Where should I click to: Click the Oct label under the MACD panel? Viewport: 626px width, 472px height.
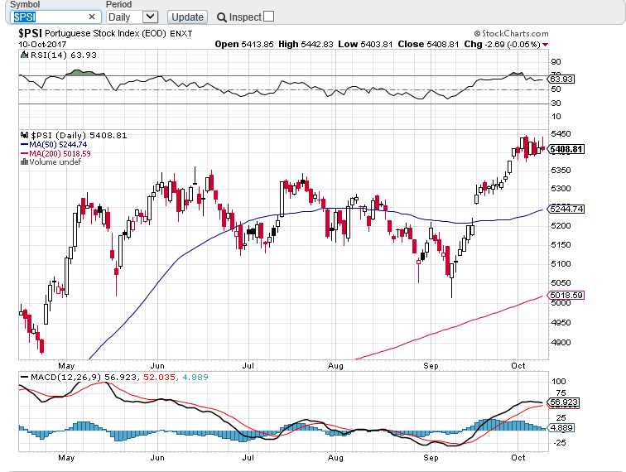pyautogui.click(x=518, y=457)
